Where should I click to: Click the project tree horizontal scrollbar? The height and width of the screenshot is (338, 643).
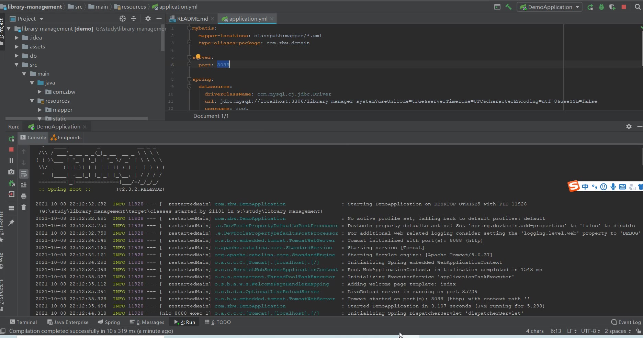point(77,119)
